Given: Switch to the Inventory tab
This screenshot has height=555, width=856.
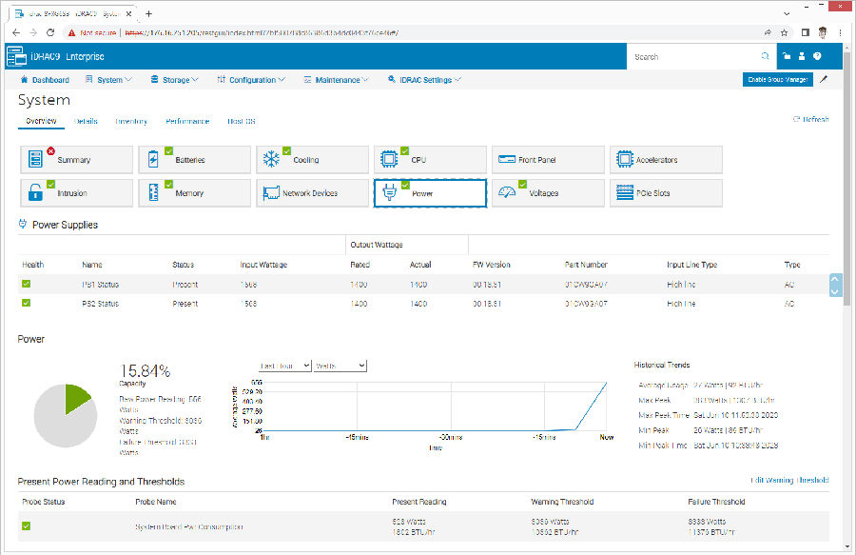Looking at the screenshot, I should [x=131, y=121].
